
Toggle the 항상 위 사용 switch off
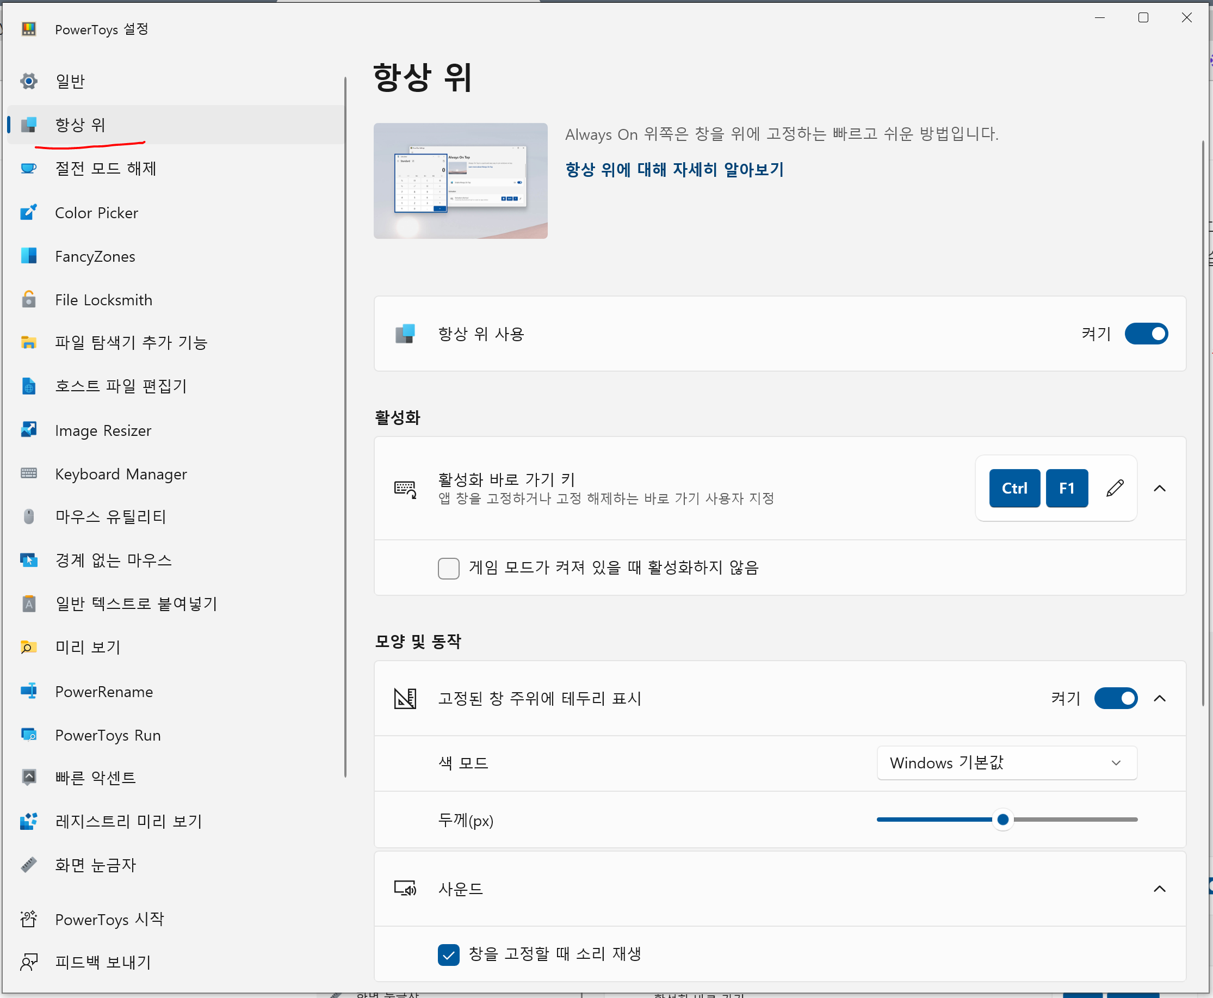(1146, 334)
